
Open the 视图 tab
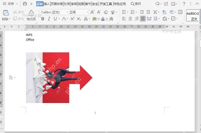[81, 4]
